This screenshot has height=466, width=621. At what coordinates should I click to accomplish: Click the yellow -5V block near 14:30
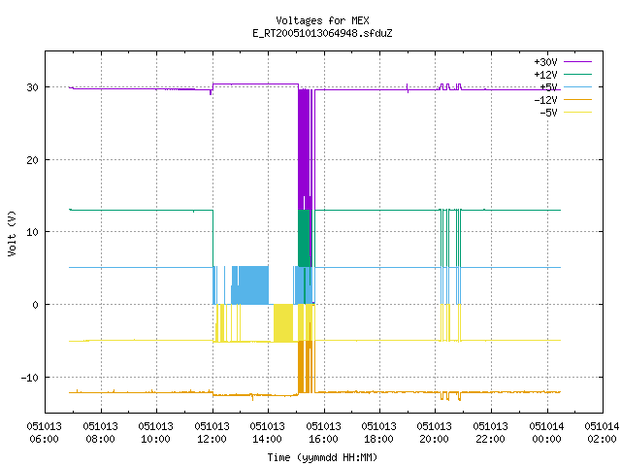point(283,323)
